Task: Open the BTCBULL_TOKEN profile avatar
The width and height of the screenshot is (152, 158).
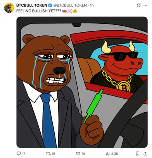Action: (x=9, y=8)
